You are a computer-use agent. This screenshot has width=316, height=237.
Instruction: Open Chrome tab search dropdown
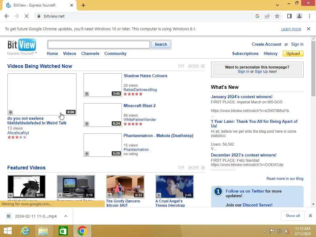277,5
